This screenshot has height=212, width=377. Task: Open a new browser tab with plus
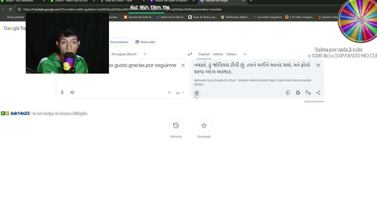click(x=251, y=1)
